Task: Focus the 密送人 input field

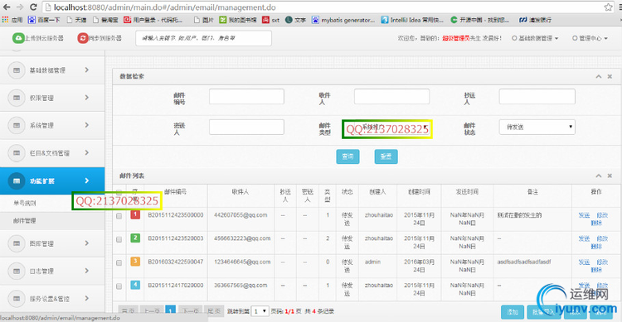Action: (247, 127)
